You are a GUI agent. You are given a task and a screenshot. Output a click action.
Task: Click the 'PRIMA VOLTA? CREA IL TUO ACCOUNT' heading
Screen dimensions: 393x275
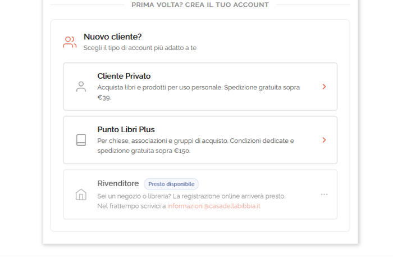click(200, 4)
